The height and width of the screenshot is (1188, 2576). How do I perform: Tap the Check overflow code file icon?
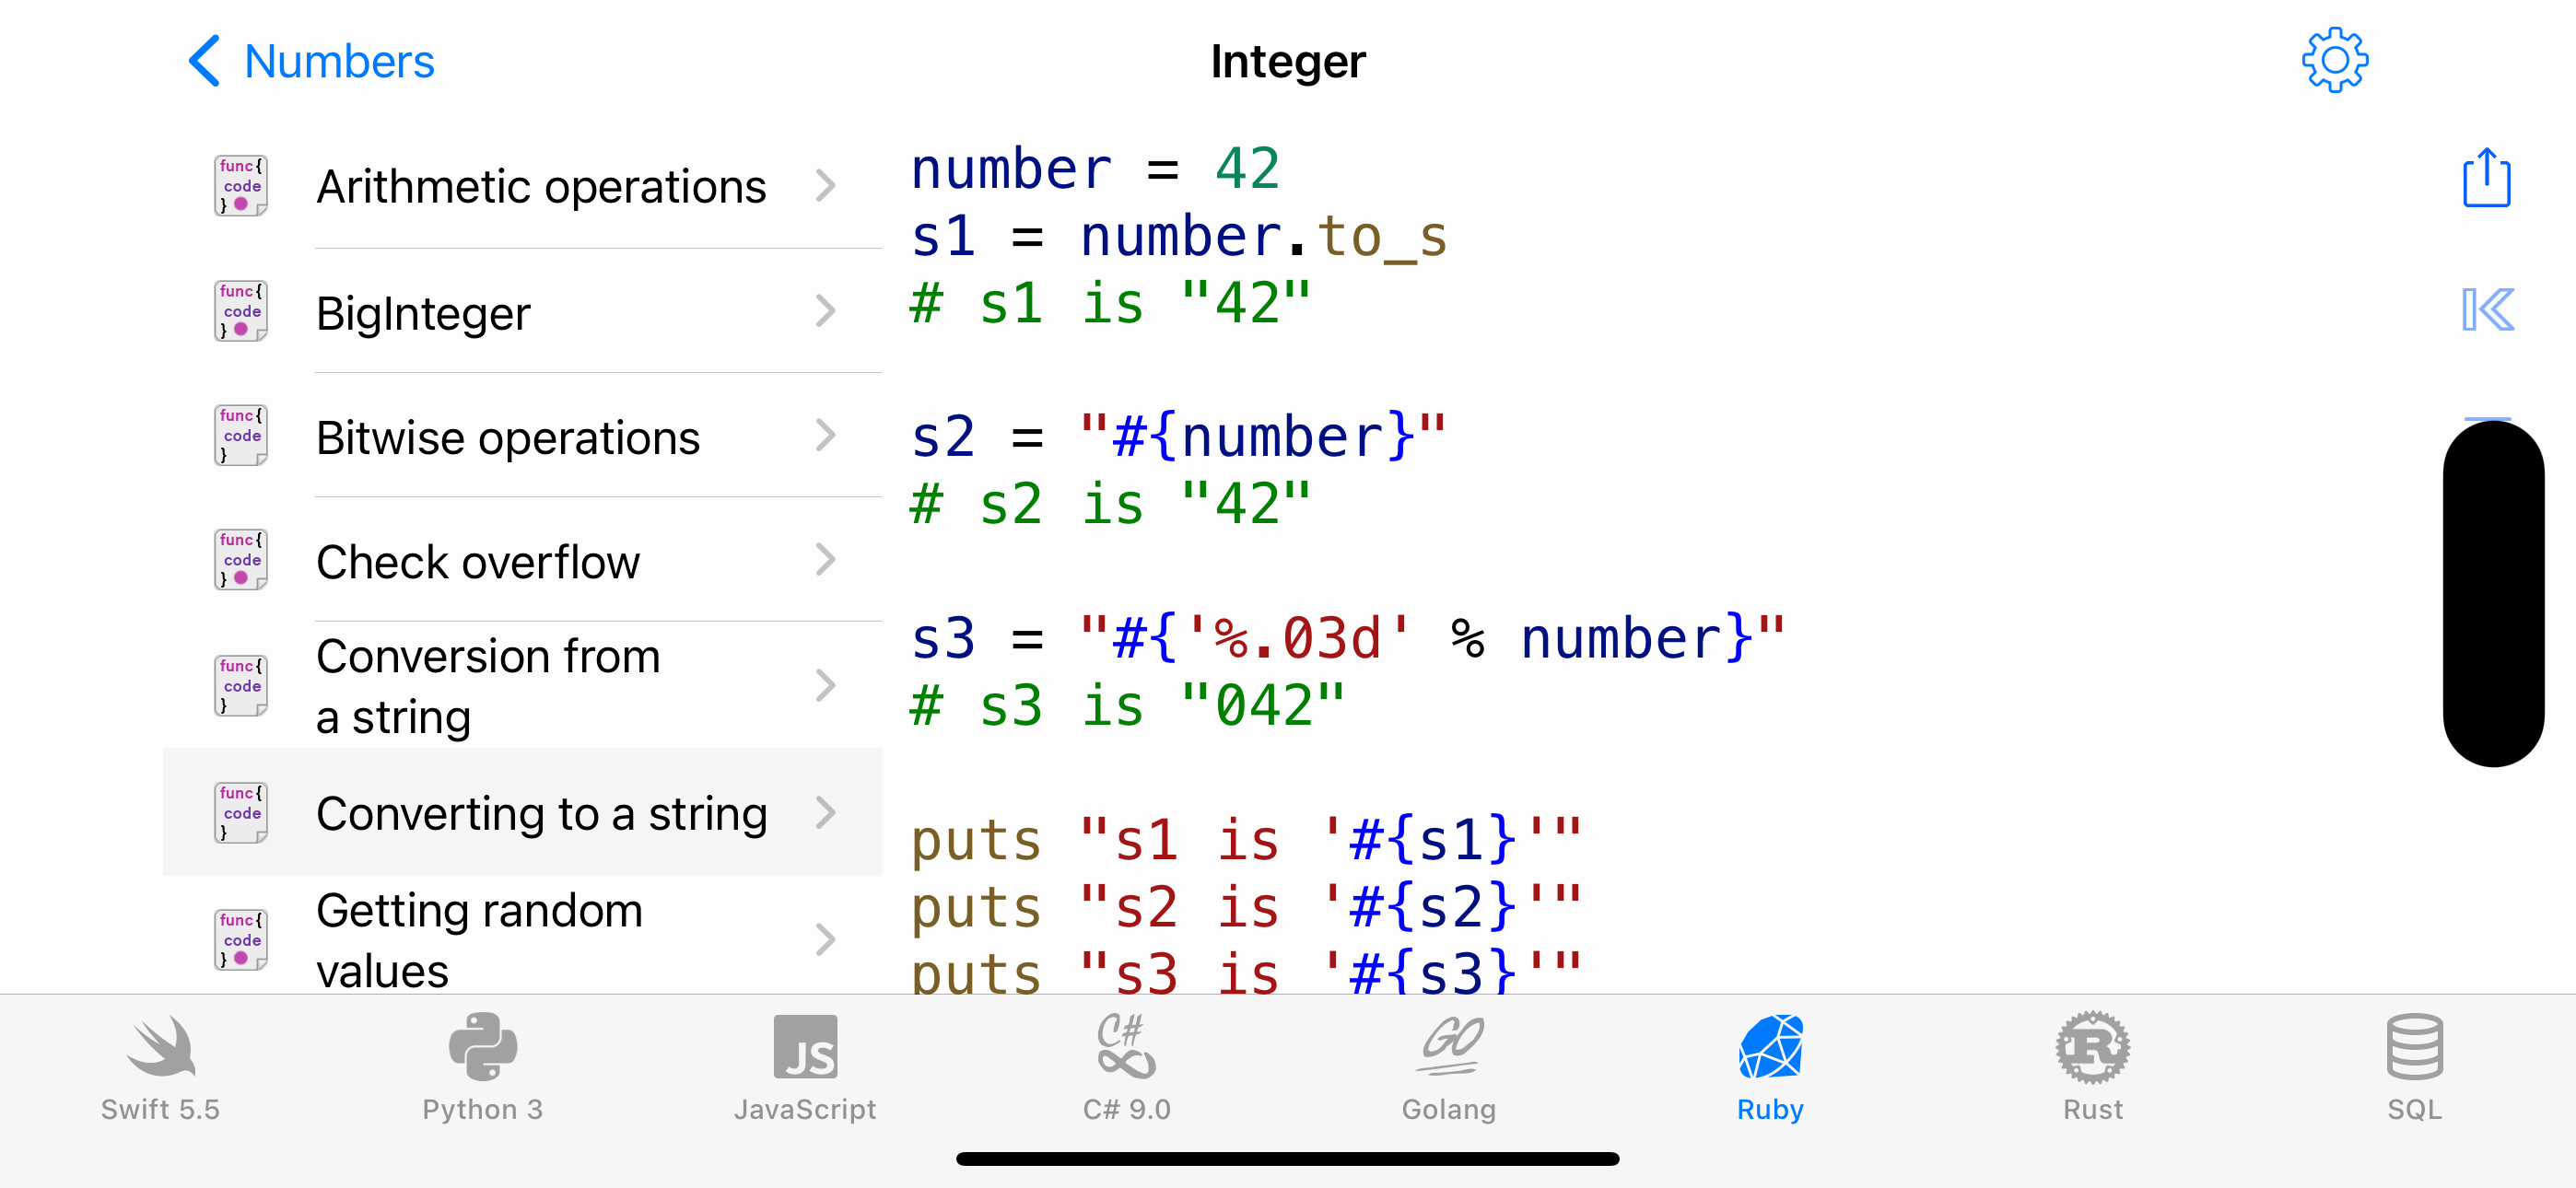(x=241, y=560)
